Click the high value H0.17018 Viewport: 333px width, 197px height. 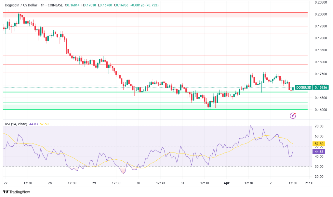[x=89, y=5]
